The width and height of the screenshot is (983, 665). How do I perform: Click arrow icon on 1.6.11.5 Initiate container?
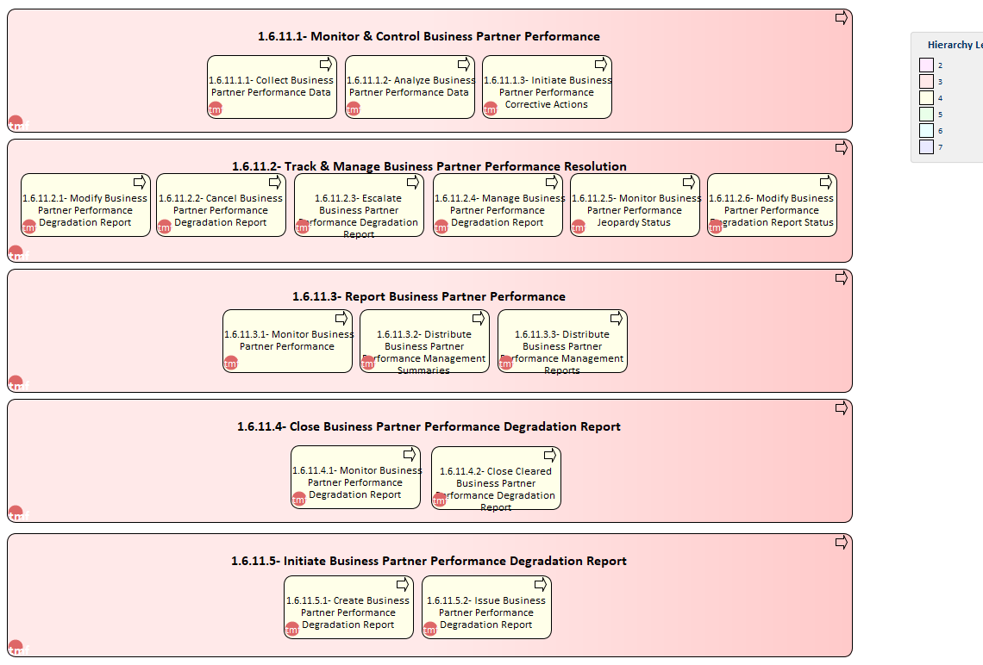[842, 543]
